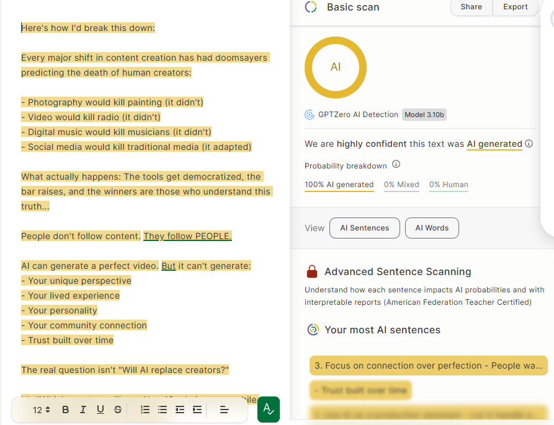
Task: Click the line "Digital music would kill musicians"
Action: point(116,132)
